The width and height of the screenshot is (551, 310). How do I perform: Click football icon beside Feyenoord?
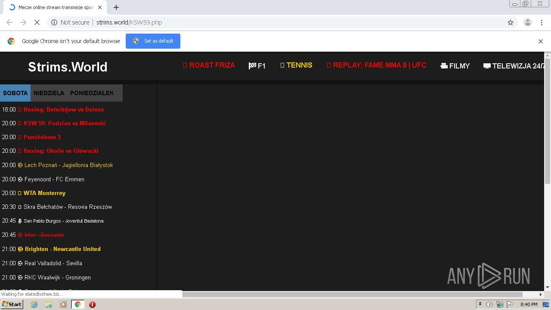(x=20, y=179)
